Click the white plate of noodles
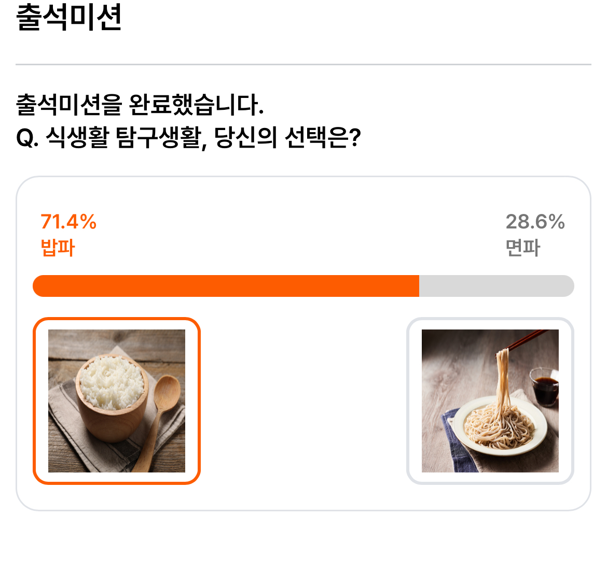Viewport: 607px width, 574px height. point(500,425)
